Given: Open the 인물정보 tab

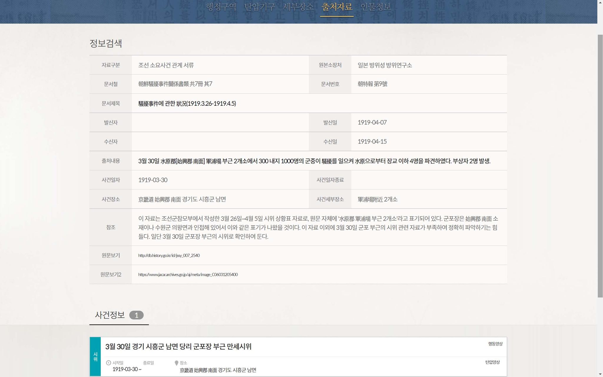Looking at the screenshot, I should coord(376,7).
